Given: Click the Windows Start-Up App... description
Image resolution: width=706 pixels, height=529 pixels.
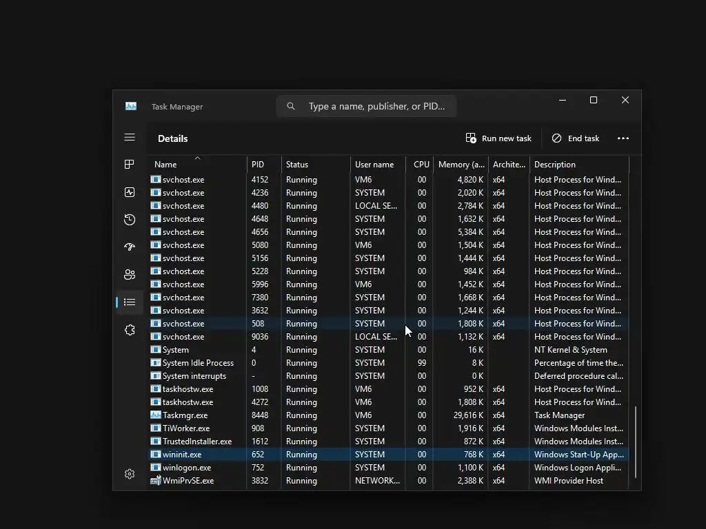Looking at the screenshot, I should (579, 455).
